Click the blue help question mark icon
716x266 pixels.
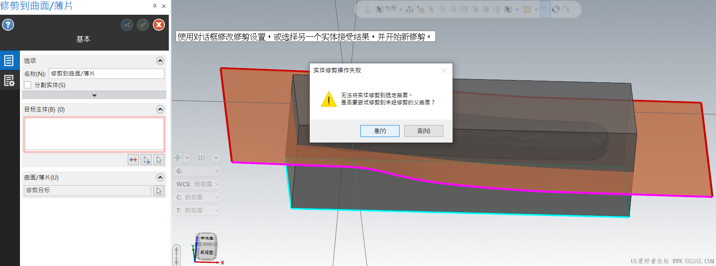(x=8, y=25)
